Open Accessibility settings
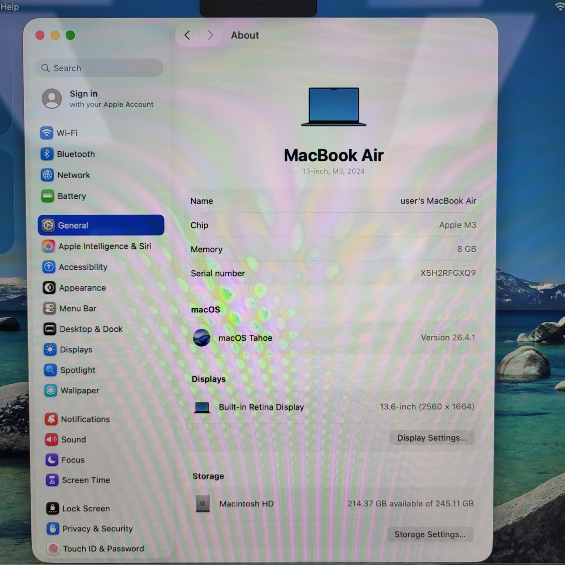This screenshot has width=565, height=565. [x=83, y=267]
